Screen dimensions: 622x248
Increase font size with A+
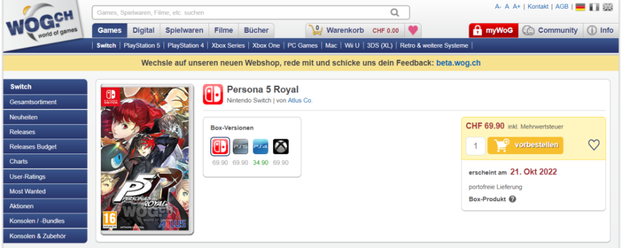pos(516,7)
